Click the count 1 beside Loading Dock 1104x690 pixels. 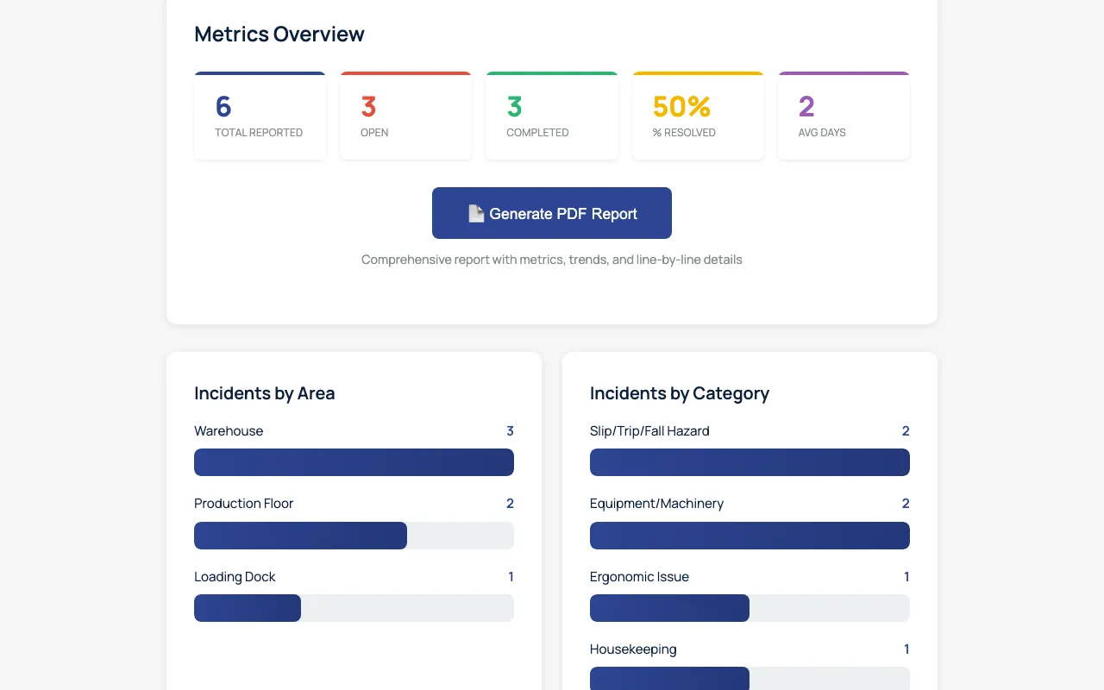[511, 577]
